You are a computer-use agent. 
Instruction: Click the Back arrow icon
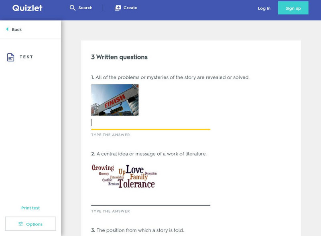pos(7,29)
